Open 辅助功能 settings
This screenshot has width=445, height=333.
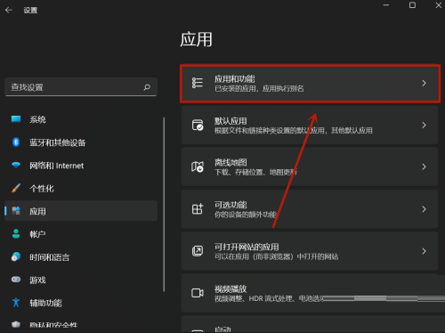coord(81,303)
